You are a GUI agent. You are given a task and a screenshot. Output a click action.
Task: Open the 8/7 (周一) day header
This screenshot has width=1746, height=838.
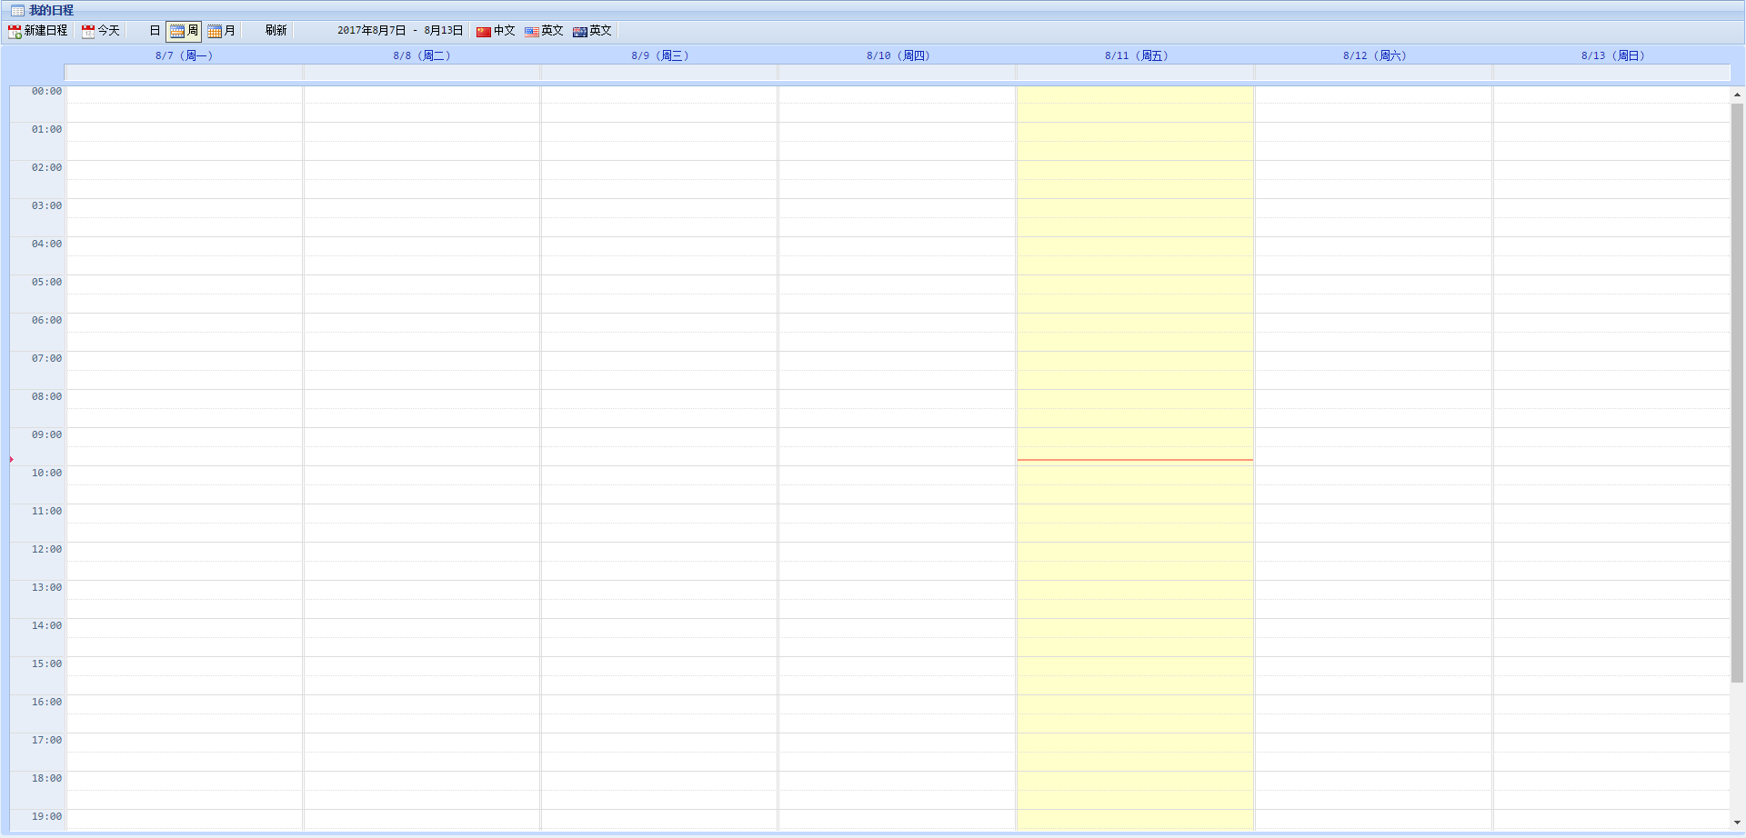(184, 55)
